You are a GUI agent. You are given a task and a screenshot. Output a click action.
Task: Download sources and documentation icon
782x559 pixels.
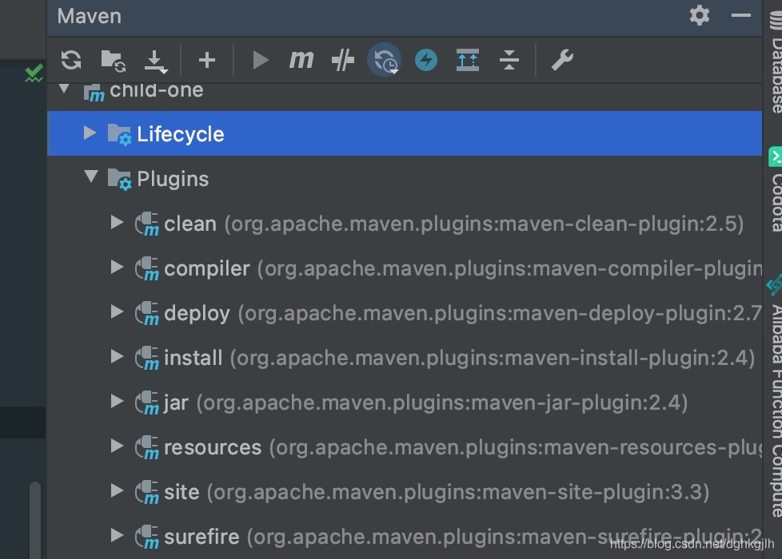point(156,61)
